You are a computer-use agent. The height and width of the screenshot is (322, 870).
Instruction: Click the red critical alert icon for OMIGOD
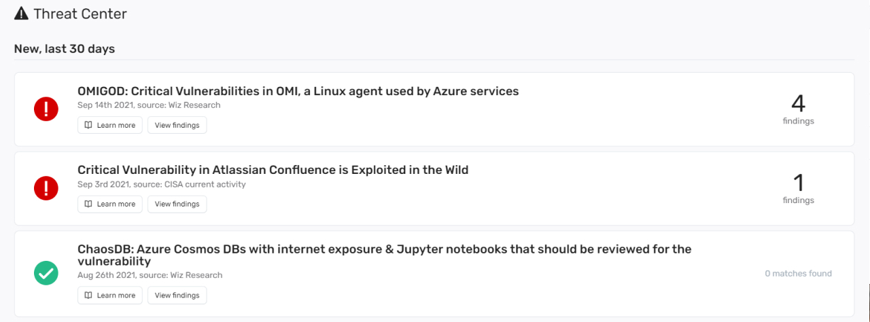pos(46,109)
